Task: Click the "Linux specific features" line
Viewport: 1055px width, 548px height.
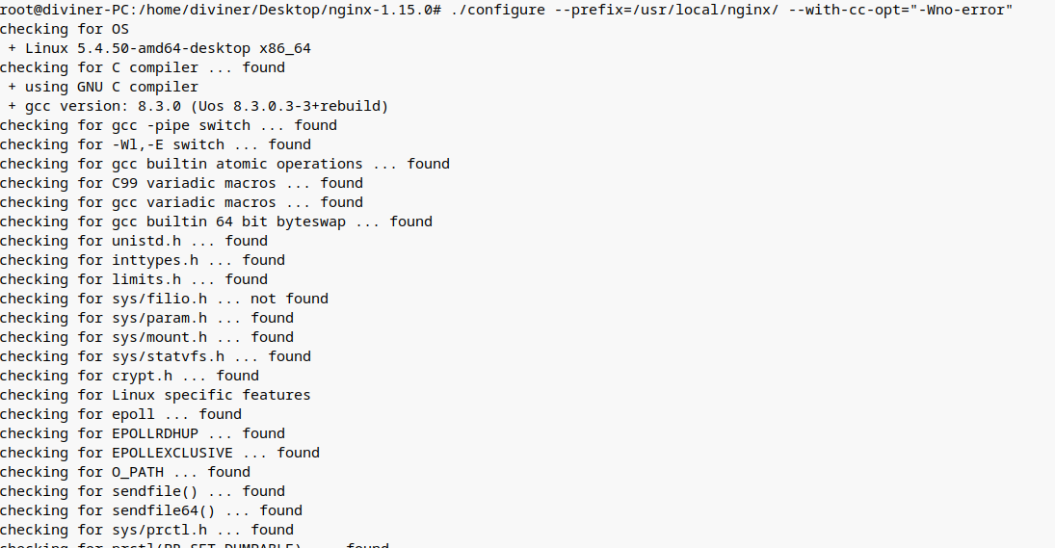Action: (155, 395)
